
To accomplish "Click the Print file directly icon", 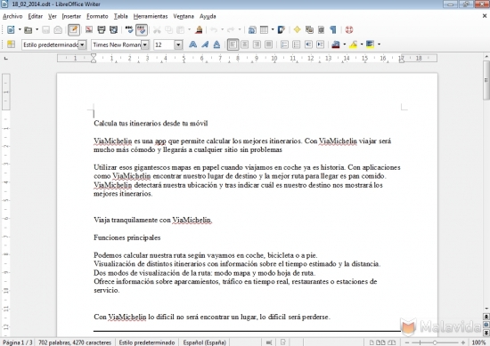I will (102, 29).
